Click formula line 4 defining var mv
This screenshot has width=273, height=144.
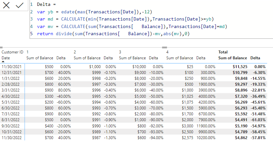click(x=132, y=26)
